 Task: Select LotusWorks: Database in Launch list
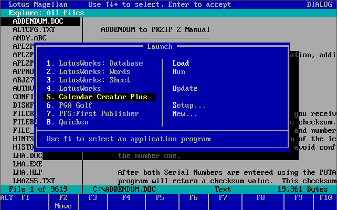tap(94, 64)
